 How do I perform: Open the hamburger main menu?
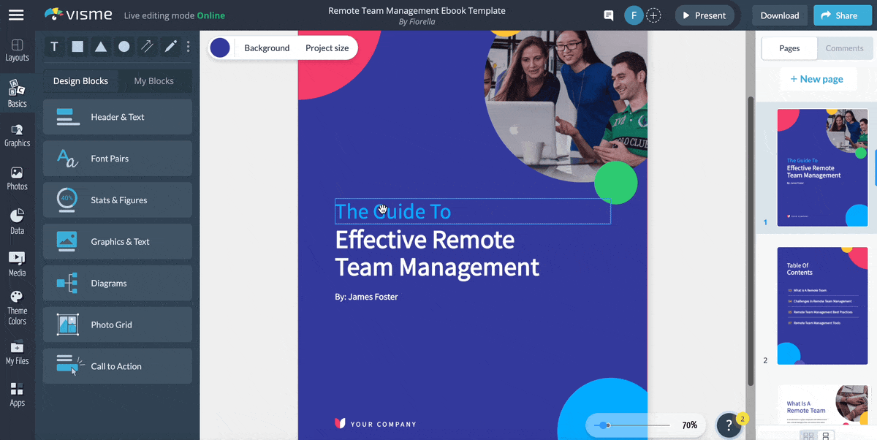[x=16, y=15]
